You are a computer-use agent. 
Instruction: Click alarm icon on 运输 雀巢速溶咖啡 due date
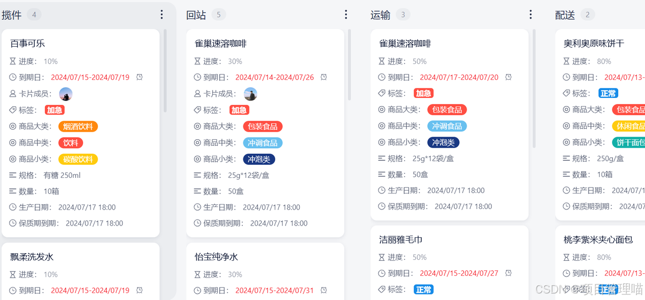(x=508, y=77)
